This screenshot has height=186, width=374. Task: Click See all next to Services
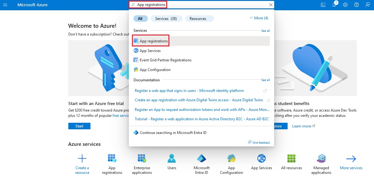pyautogui.click(x=265, y=31)
